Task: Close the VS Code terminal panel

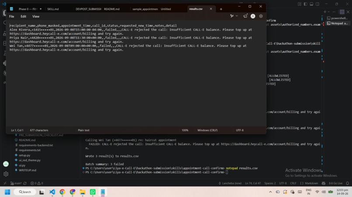Action: [x=348, y=12]
